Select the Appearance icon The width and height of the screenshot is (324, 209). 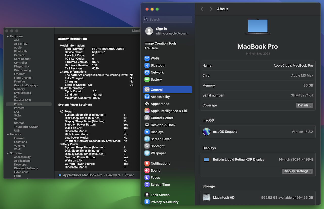click(x=147, y=104)
